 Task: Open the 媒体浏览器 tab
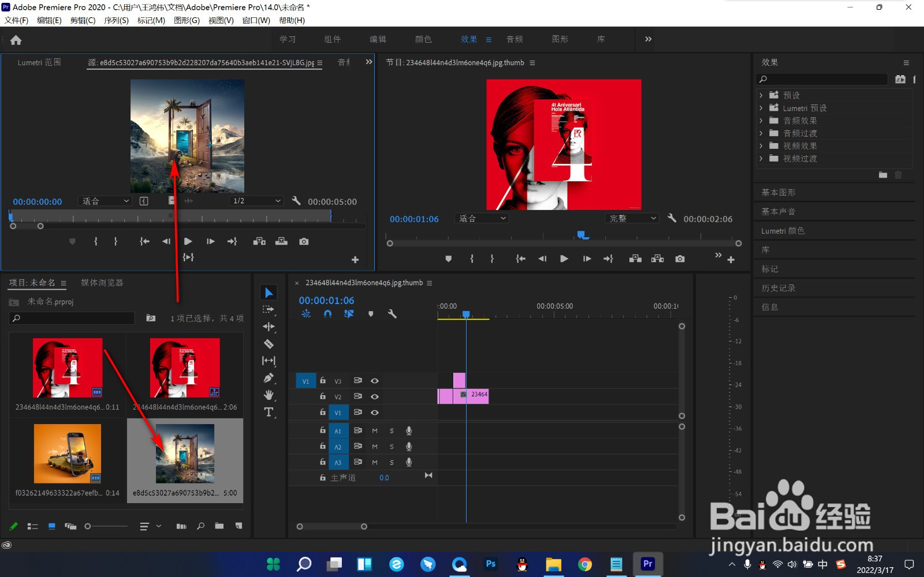(102, 283)
